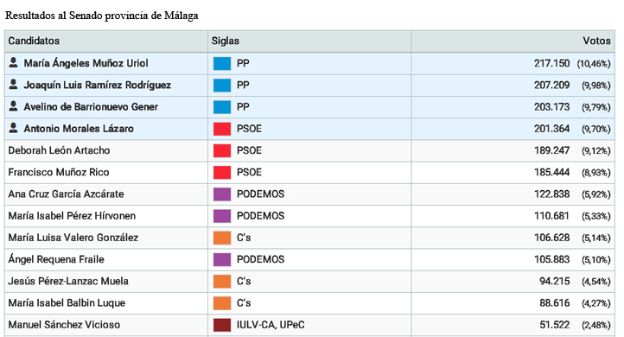Image resolution: width=624 pixels, height=337 pixels.
Task: Click the red PSOE swatch in Deborah León's row
Action: 222,150
